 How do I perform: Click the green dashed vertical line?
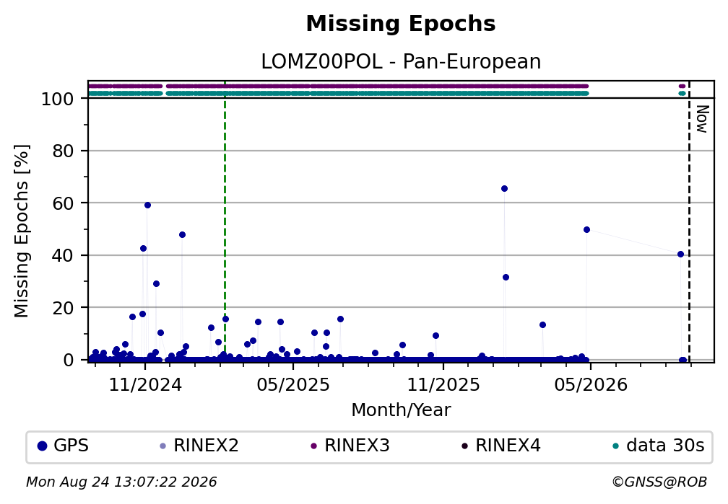click(x=225, y=221)
